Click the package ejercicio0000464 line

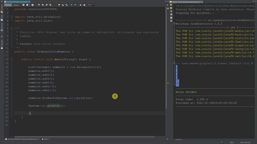click(36, 9)
